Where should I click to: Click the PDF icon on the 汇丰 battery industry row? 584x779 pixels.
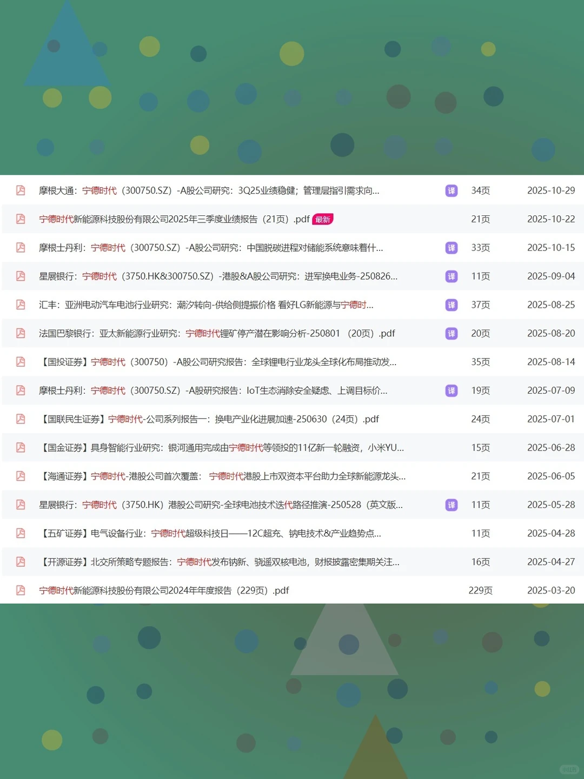click(20, 305)
